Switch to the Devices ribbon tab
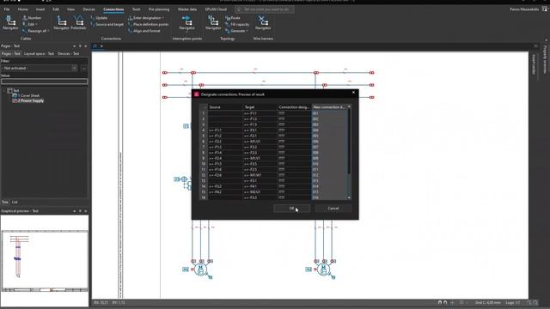This screenshot has height=309, width=550. point(89,9)
